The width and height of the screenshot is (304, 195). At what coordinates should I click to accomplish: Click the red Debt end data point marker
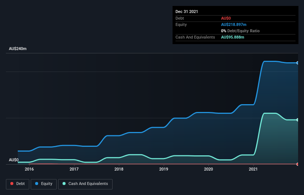(298, 164)
